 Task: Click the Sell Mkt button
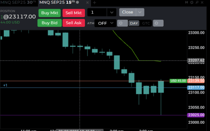(x=74, y=13)
